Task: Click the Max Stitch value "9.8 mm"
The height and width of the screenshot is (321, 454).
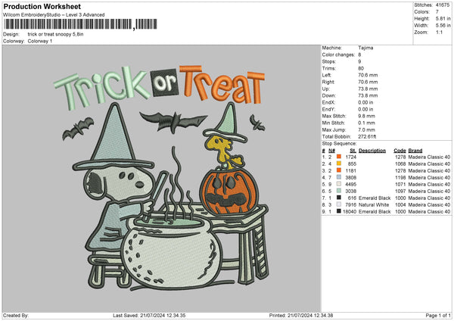Action: click(366, 116)
